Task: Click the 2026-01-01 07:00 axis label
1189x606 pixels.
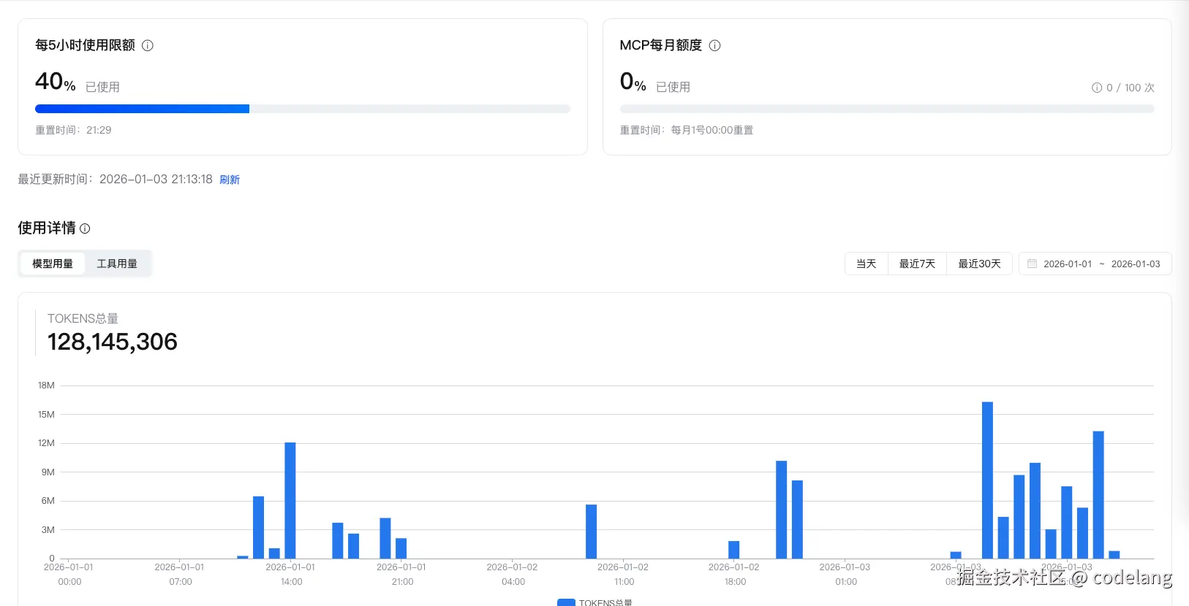Action: 180,575
